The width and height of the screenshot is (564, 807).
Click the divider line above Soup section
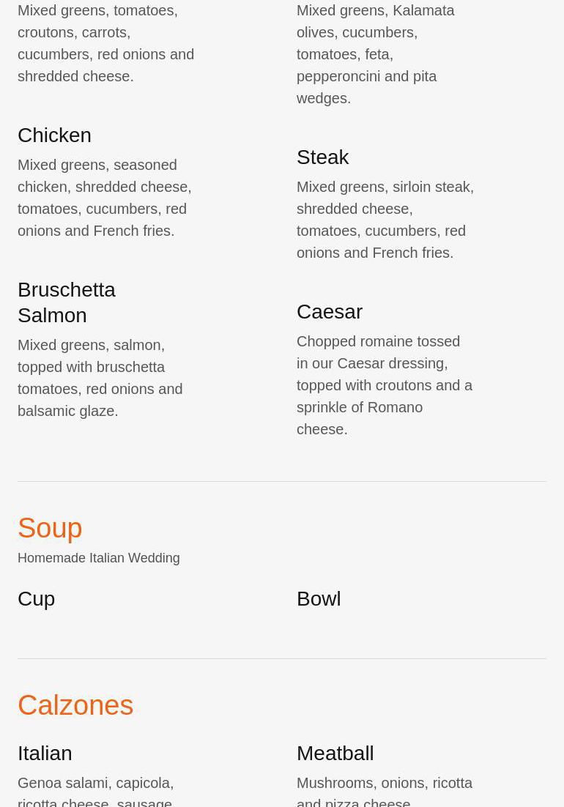(x=282, y=481)
